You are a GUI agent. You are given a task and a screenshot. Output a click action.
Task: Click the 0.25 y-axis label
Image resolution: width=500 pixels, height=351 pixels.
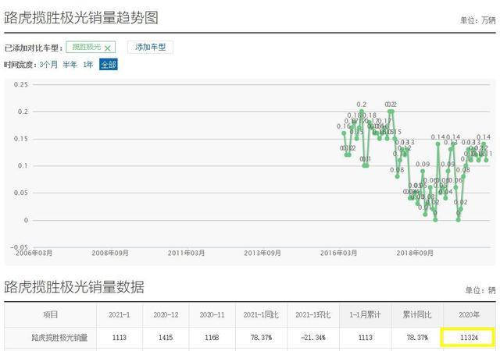(21, 85)
